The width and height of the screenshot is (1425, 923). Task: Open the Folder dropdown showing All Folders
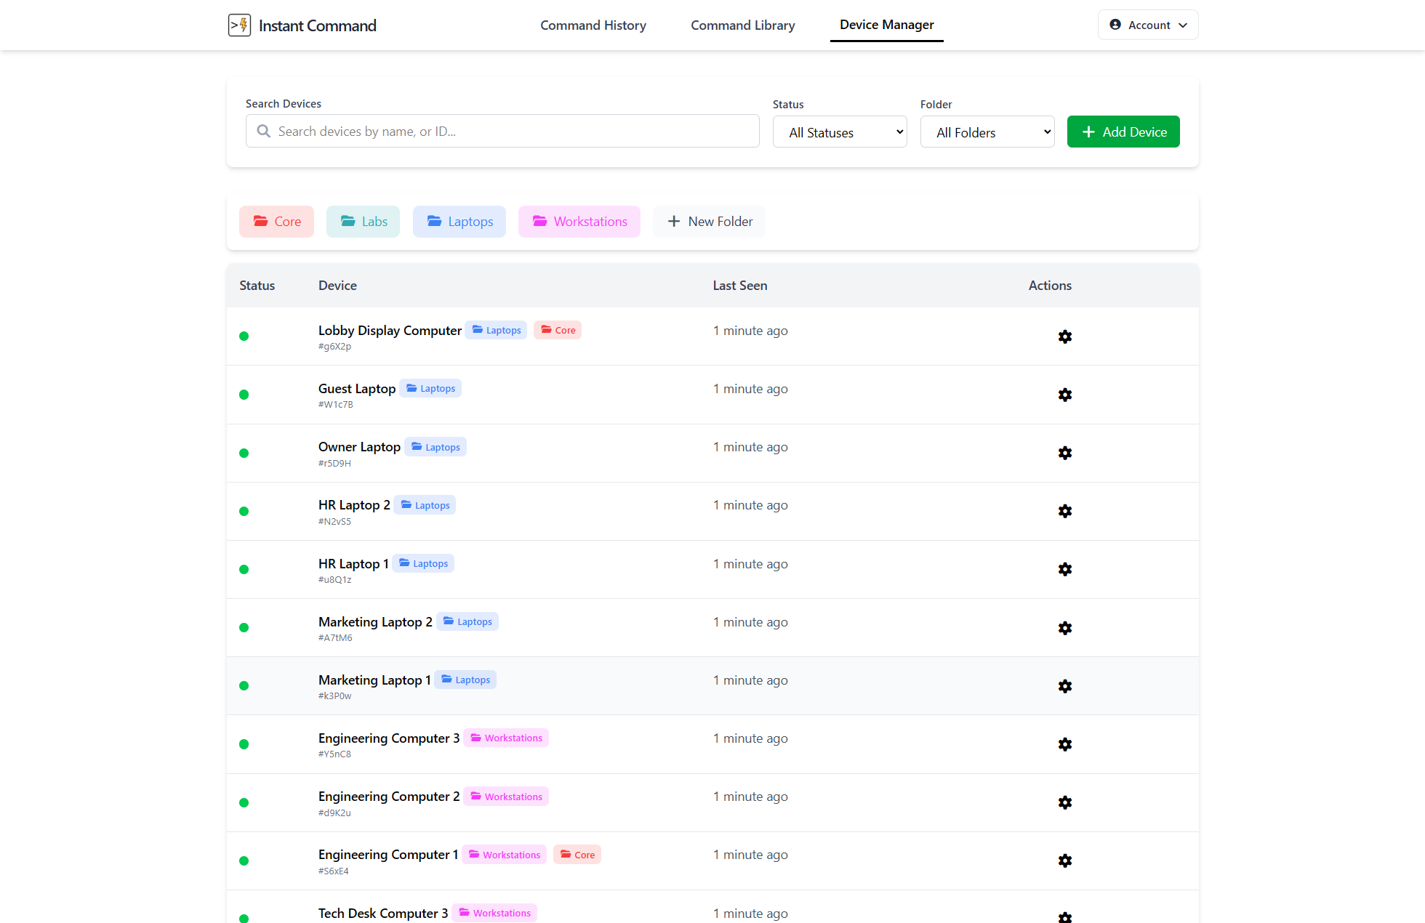click(x=987, y=132)
